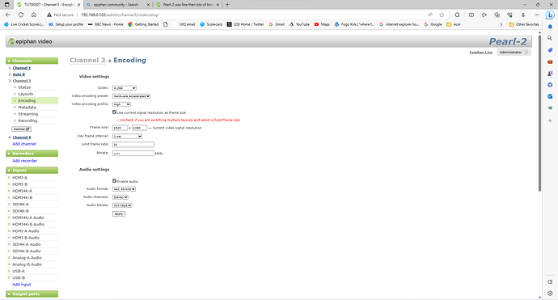Image resolution: width=558 pixels, height=300 pixels.
Task: Open the SDI4K-B input
Action: click(21, 211)
